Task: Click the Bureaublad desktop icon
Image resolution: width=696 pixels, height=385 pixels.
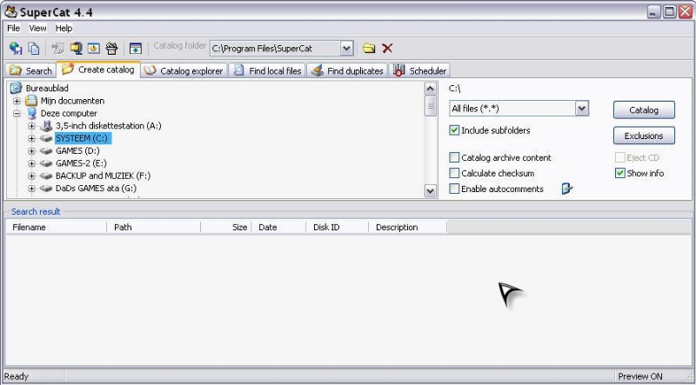Action: [16, 88]
